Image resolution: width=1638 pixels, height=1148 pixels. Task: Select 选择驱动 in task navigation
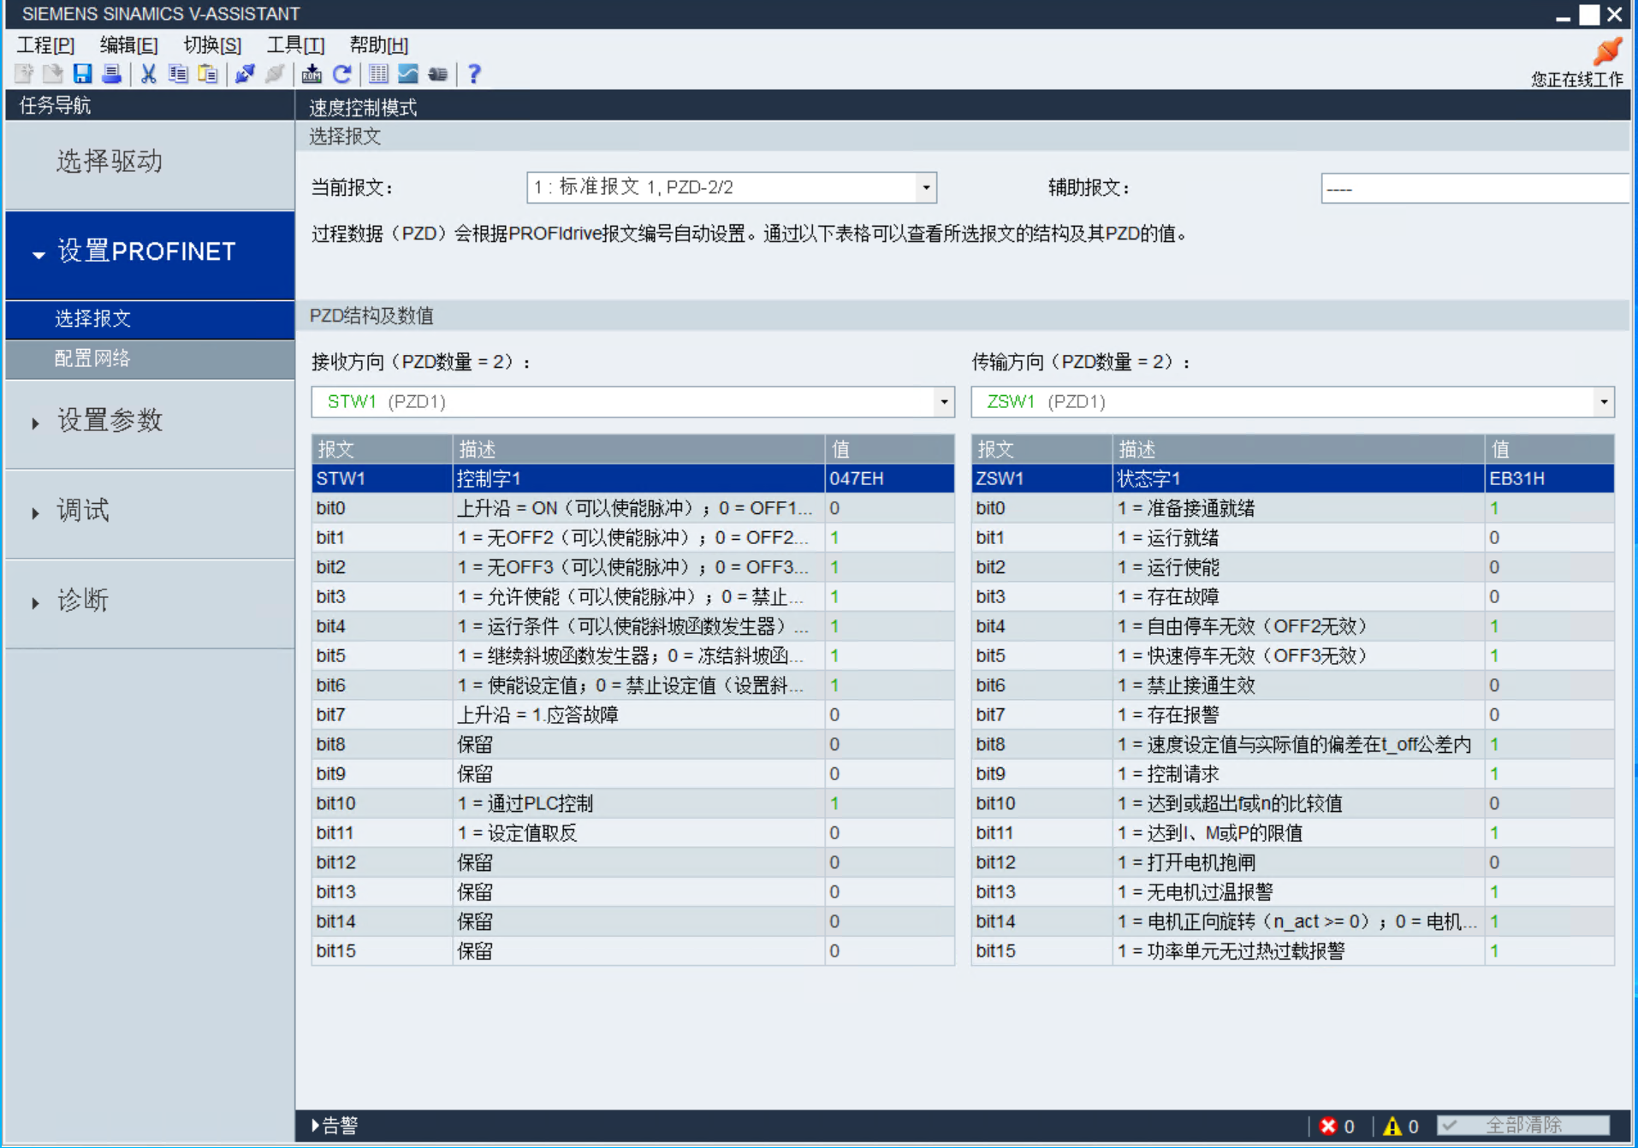click(x=150, y=163)
